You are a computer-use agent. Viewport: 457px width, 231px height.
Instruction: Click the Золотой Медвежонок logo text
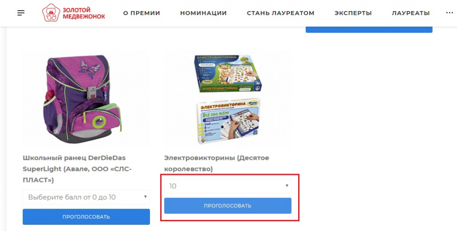83,13
